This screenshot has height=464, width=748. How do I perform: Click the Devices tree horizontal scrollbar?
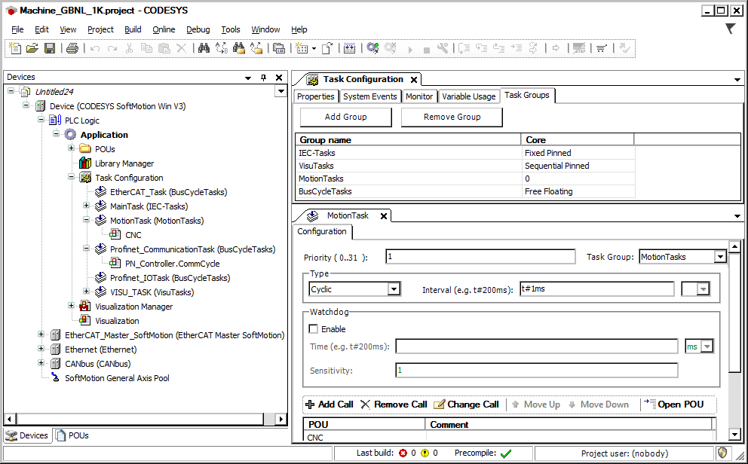click(x=139, y=420)
